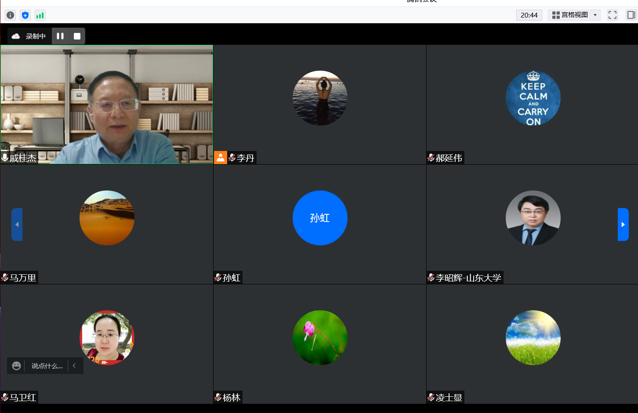638x413 pixels.
Task: Enter fullscreen mode
Action: (x=612, y=15)
